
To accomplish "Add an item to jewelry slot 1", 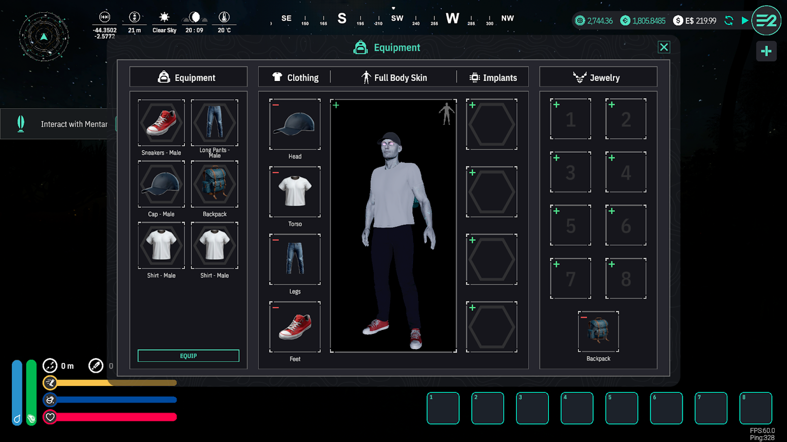I will point(556,105).
